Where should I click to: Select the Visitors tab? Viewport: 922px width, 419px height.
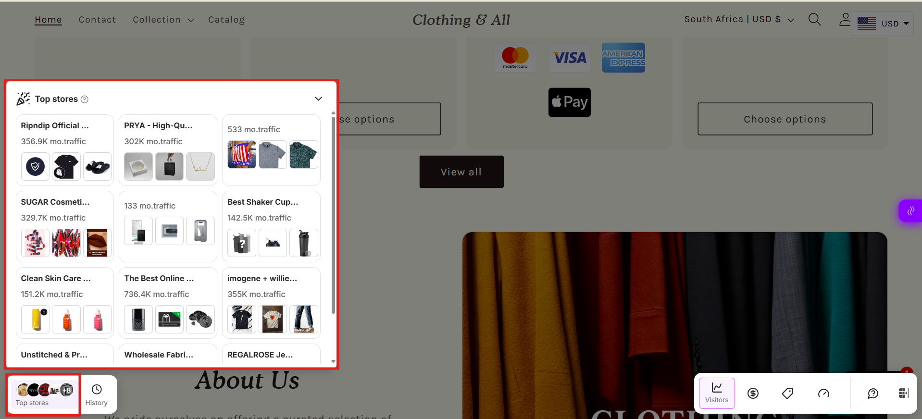click(717, 393)
